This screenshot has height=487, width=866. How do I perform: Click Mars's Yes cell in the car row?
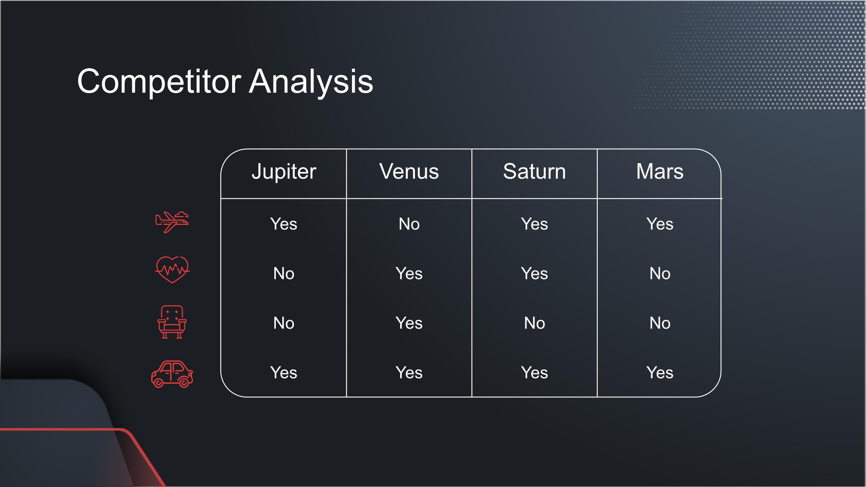660,372
